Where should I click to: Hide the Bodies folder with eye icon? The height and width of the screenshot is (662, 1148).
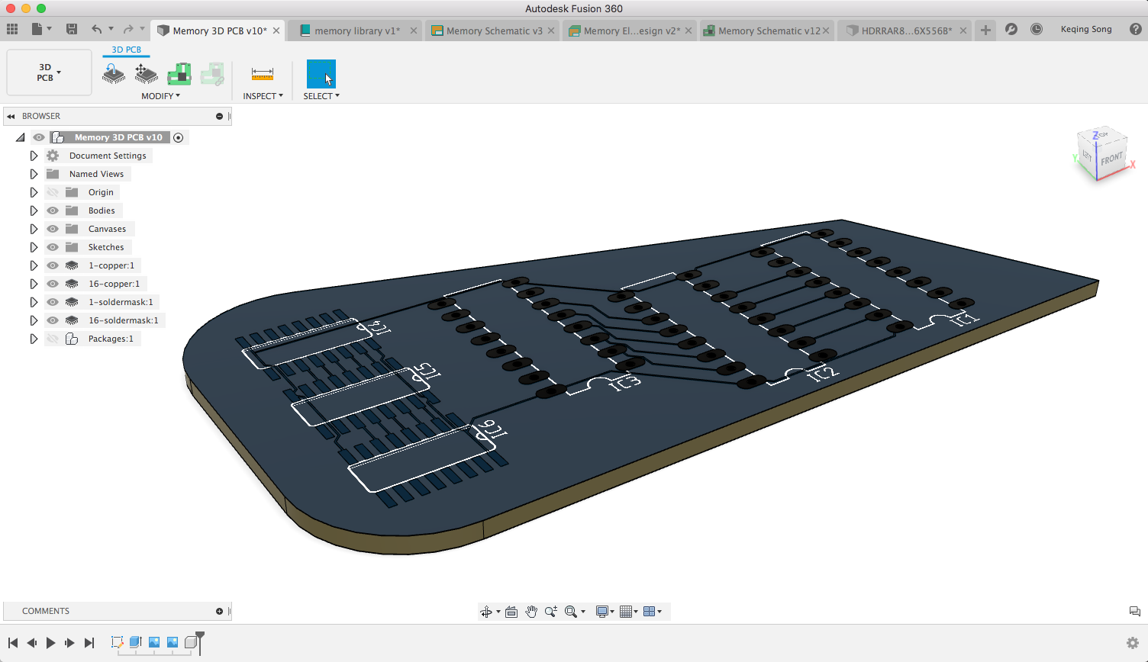point(53,210)
